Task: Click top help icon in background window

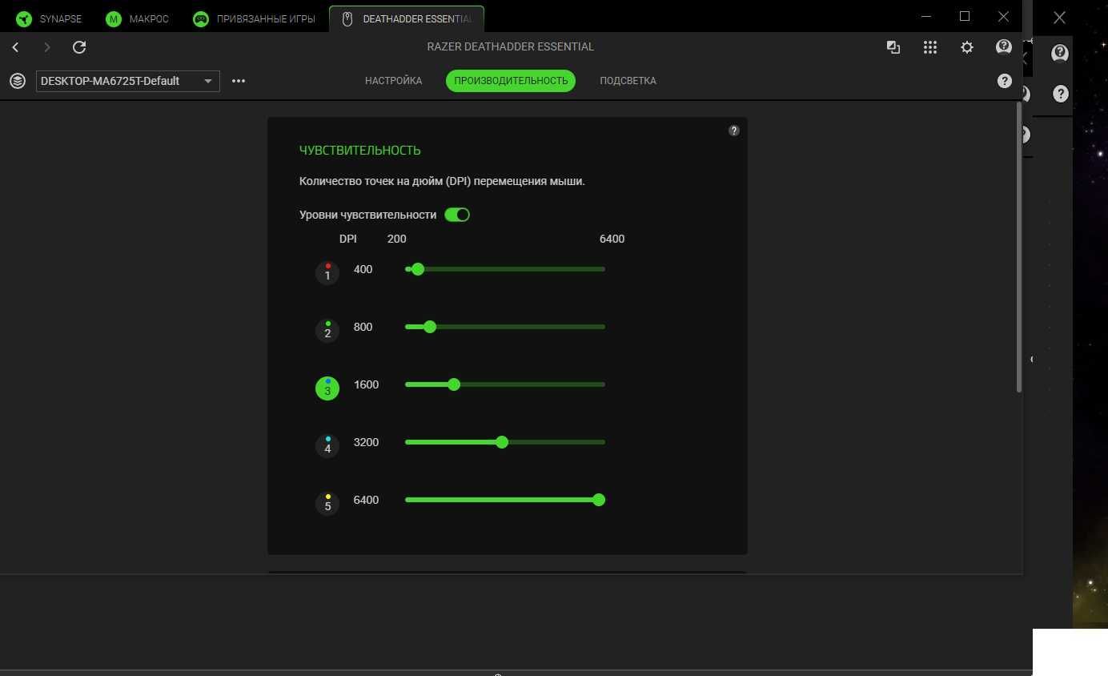Action: click(x=1060, y=54)
